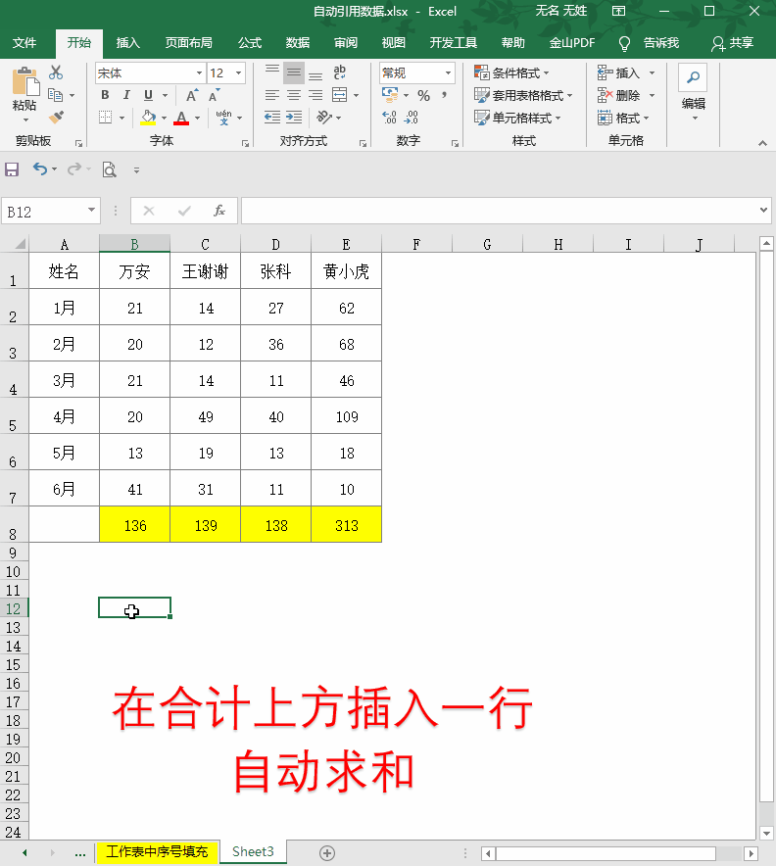Image resolution: width=776 pixels, height=866 pixels.
Task: Decrease decimal places
Action: 412,118
